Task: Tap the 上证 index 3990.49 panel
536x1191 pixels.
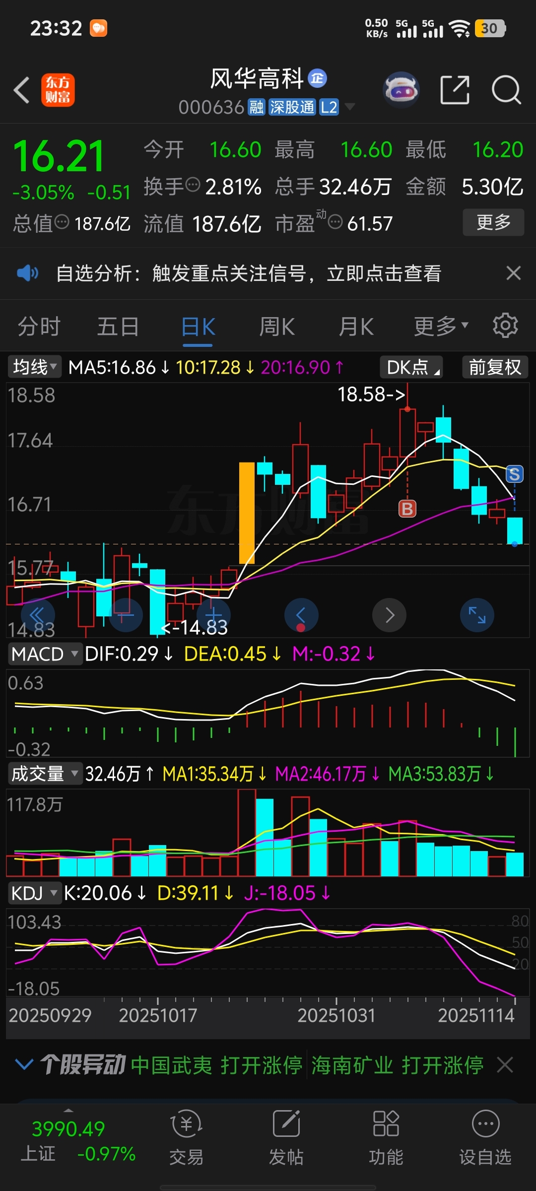Action: click(78, 1140)
